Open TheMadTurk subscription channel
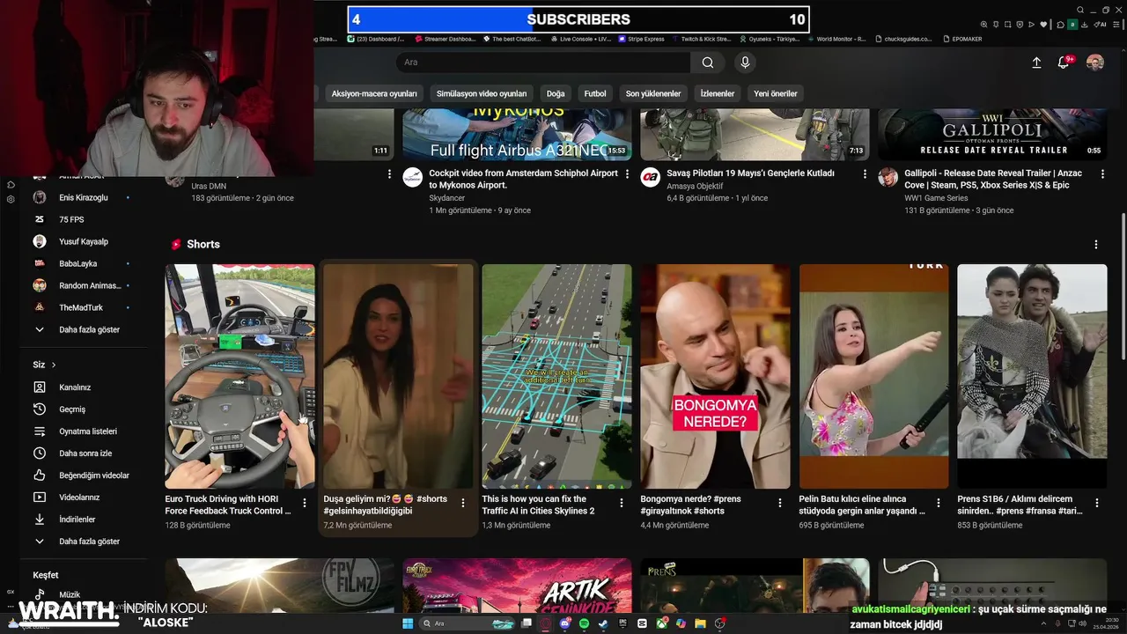 click(81, 307)
